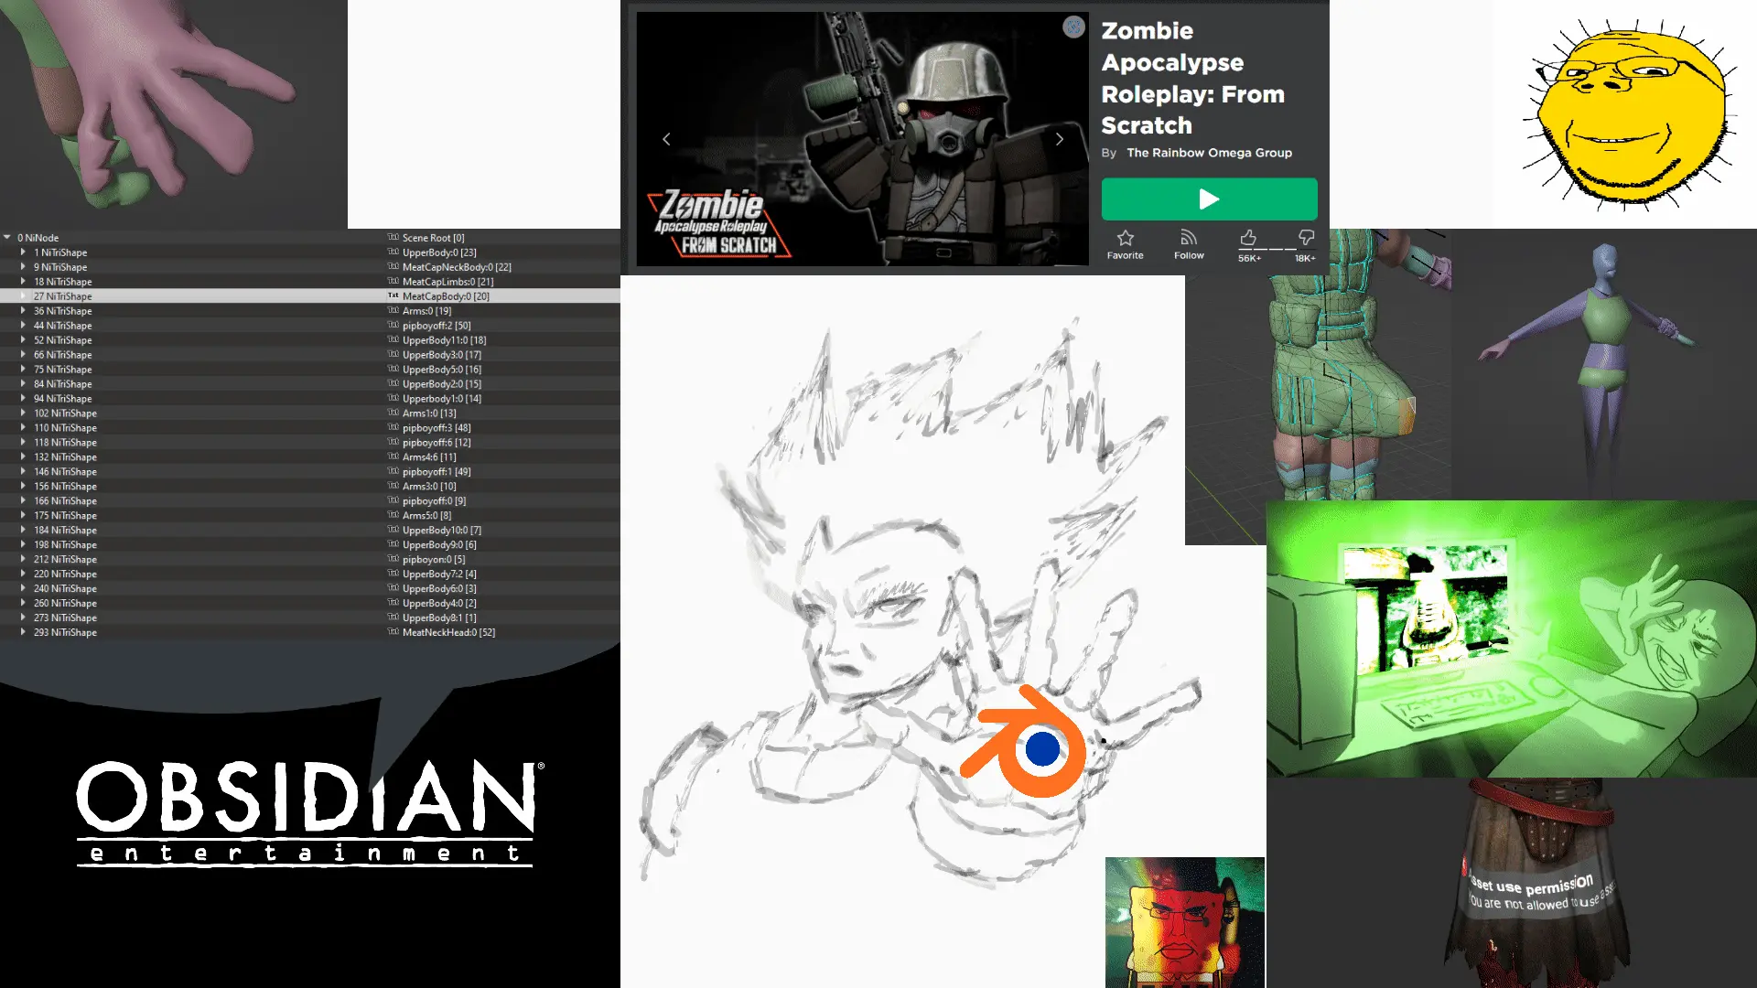Click the green Play button
This screenshot has width=1757, height=988.
point(1209,199)
